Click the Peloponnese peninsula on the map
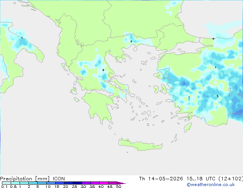243x188 pixels. (100, 106)
